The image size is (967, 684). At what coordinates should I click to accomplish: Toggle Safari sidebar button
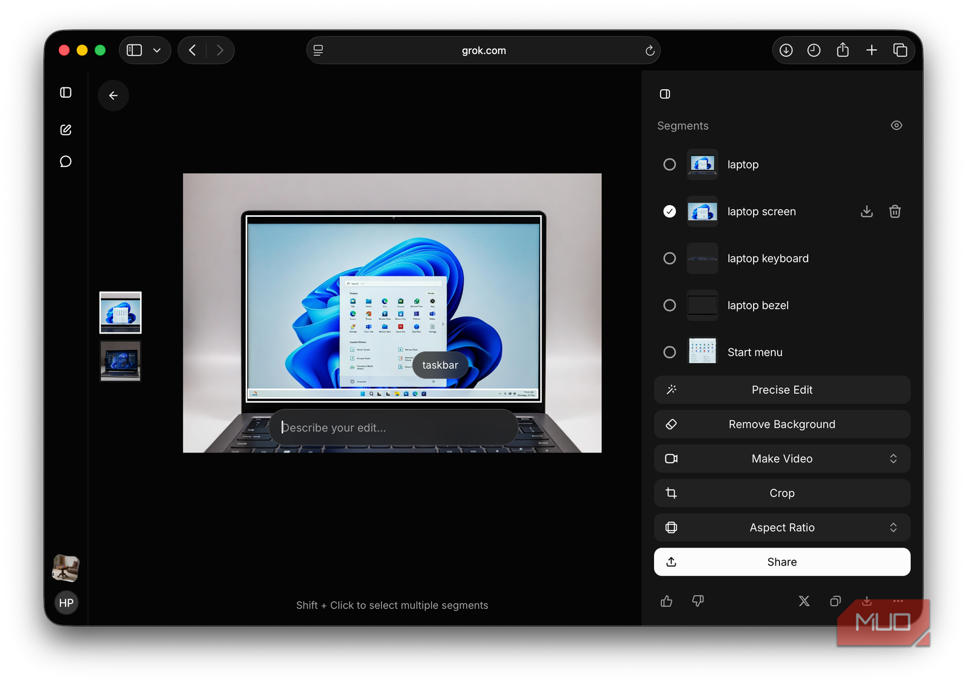[134, 50]
